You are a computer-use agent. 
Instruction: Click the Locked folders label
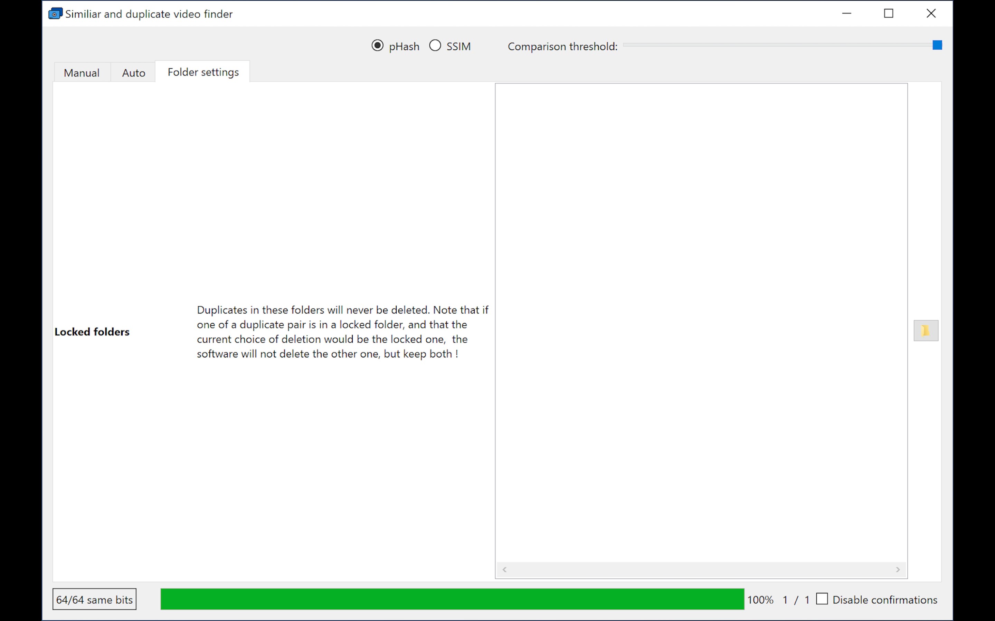tap(92, 332)
